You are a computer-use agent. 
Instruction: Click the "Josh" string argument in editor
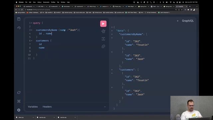coord(73,30)
